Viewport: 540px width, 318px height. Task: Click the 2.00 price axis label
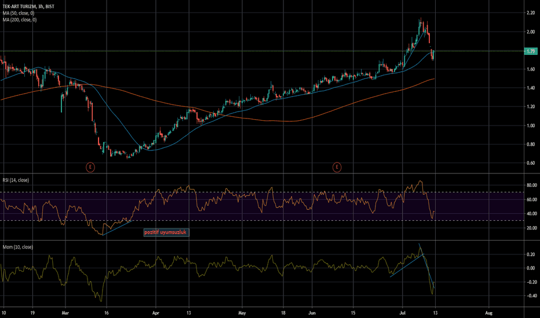coord(530,32)
